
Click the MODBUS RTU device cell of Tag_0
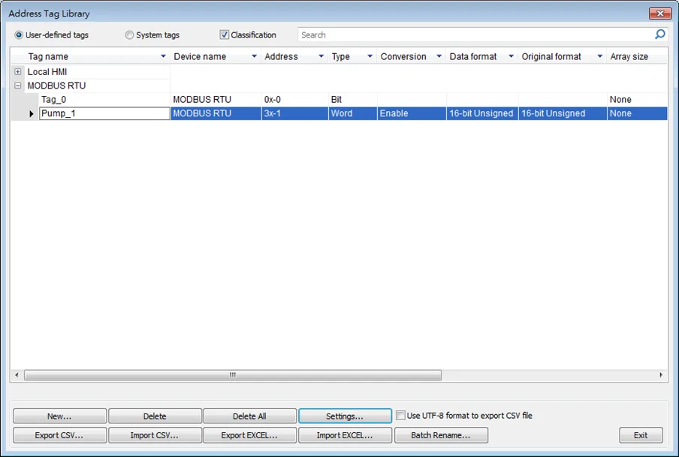coord(216,100)
